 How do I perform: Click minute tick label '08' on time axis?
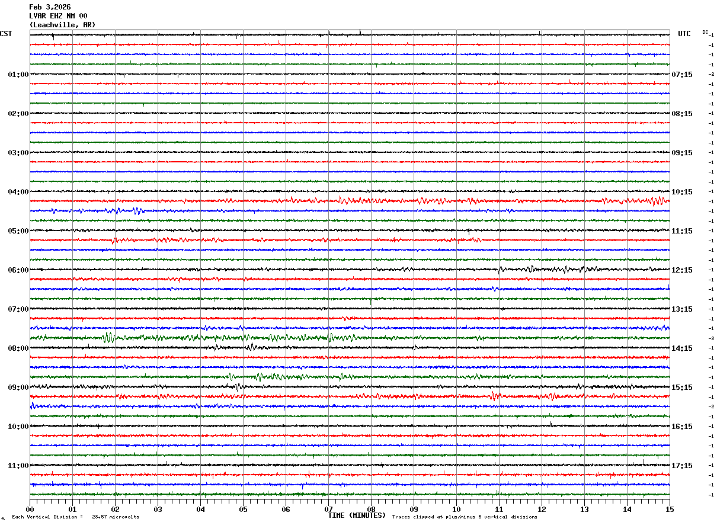coord(371,509)
